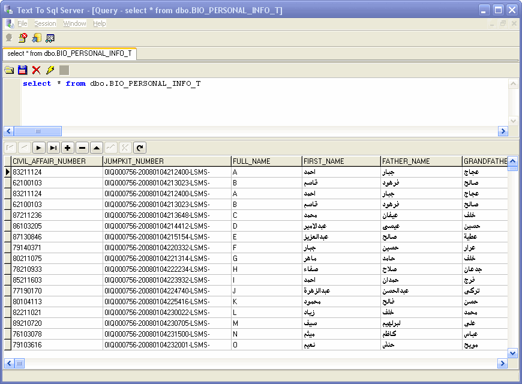Click the connect session toolbar icon
This screenshot has width=522, height=384.
point(9,38)
